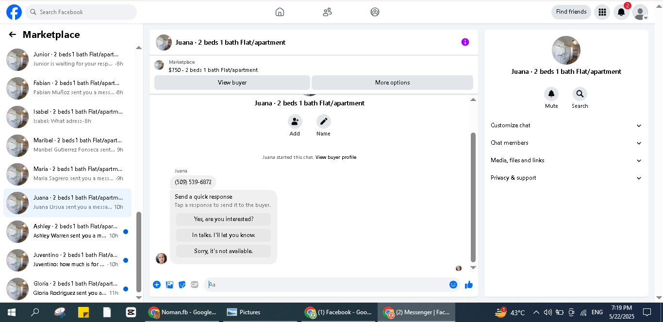
Task: Click the chat header avatar for Juana
Action: tap(164, 42)
